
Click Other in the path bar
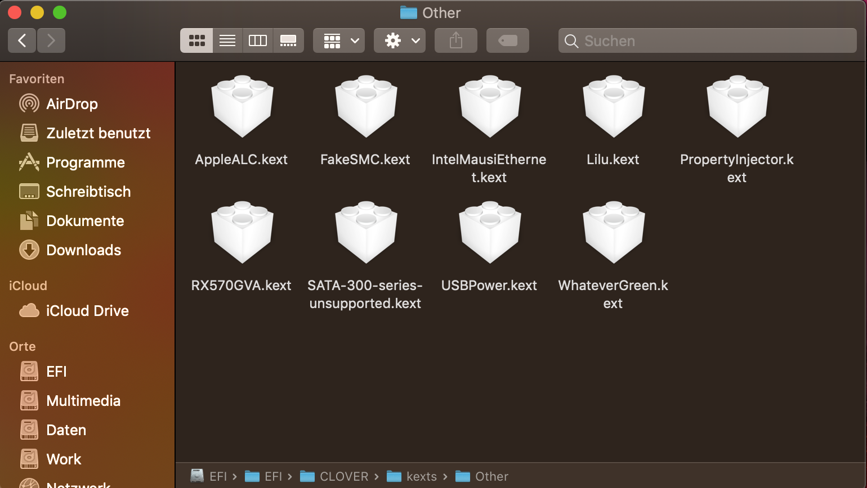[482, 476]
